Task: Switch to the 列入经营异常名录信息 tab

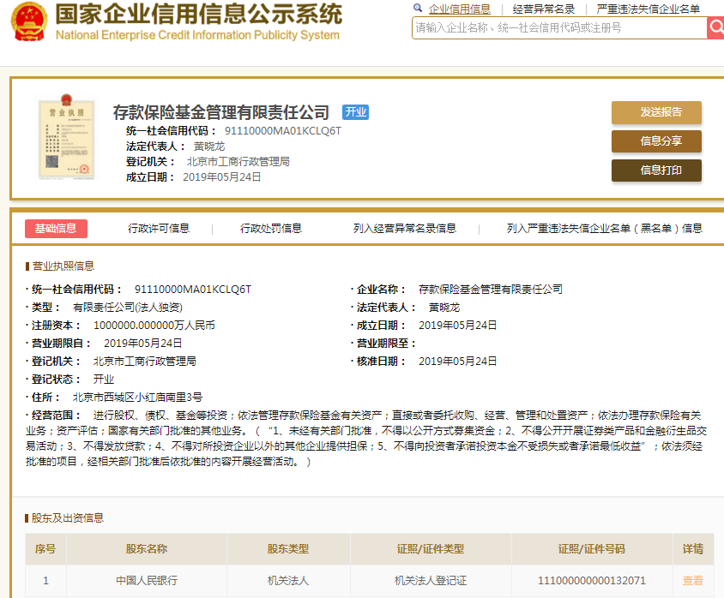Action: tap(405, 229)
